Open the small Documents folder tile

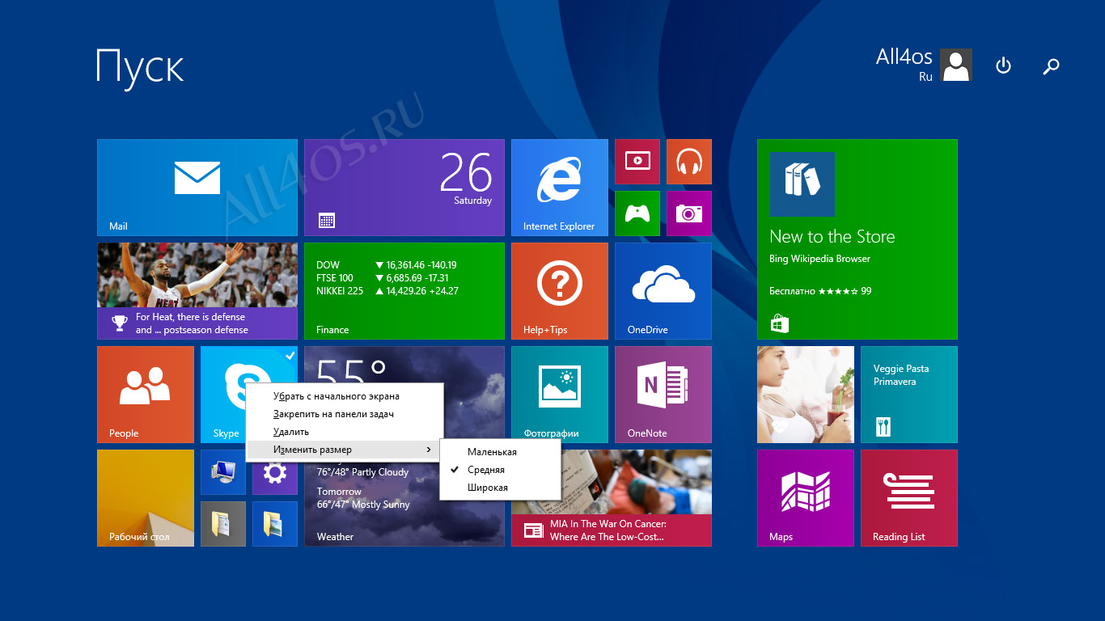coord(223,524)
